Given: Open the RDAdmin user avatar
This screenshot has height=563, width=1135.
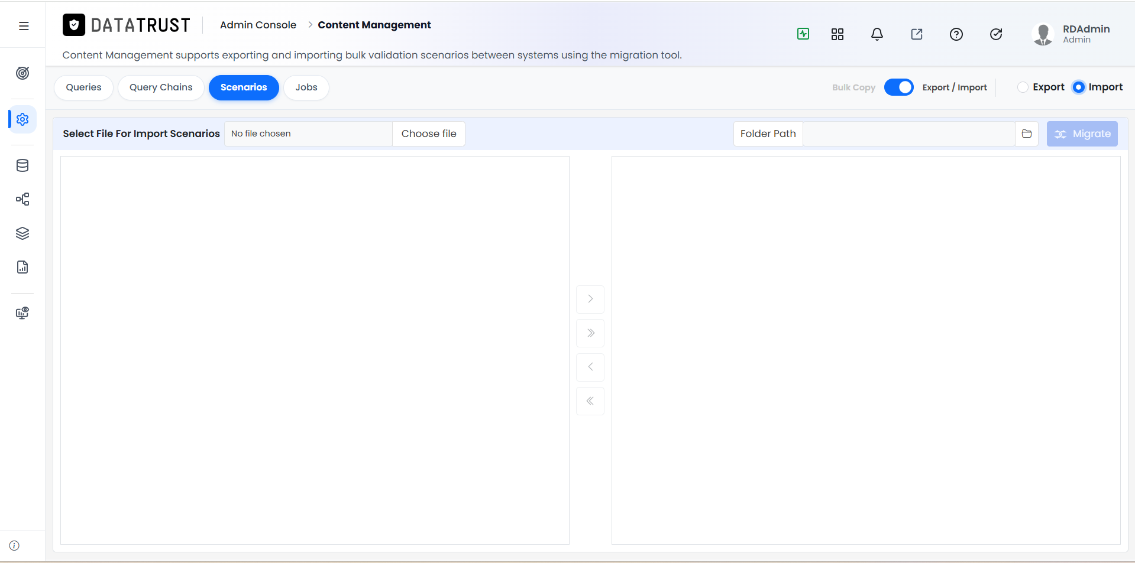Looking at the screenshot, I should coord(1043,34).
